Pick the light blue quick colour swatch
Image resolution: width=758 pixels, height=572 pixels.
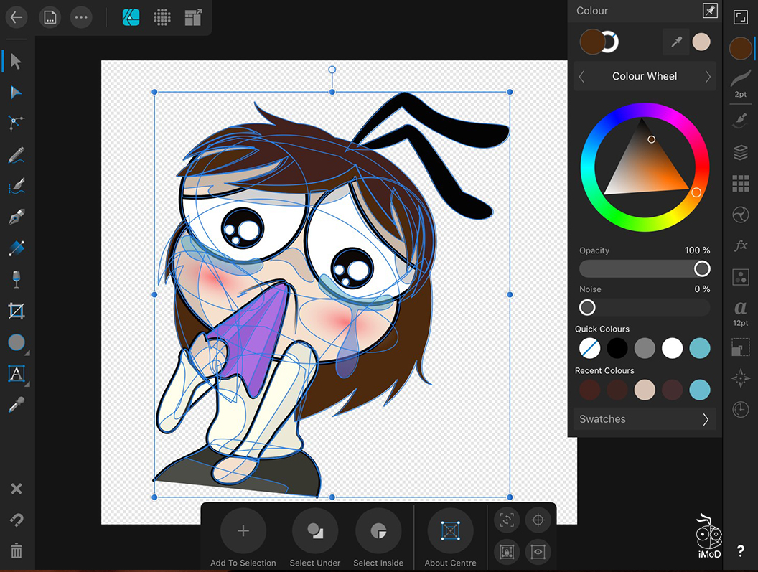[700, 349]
